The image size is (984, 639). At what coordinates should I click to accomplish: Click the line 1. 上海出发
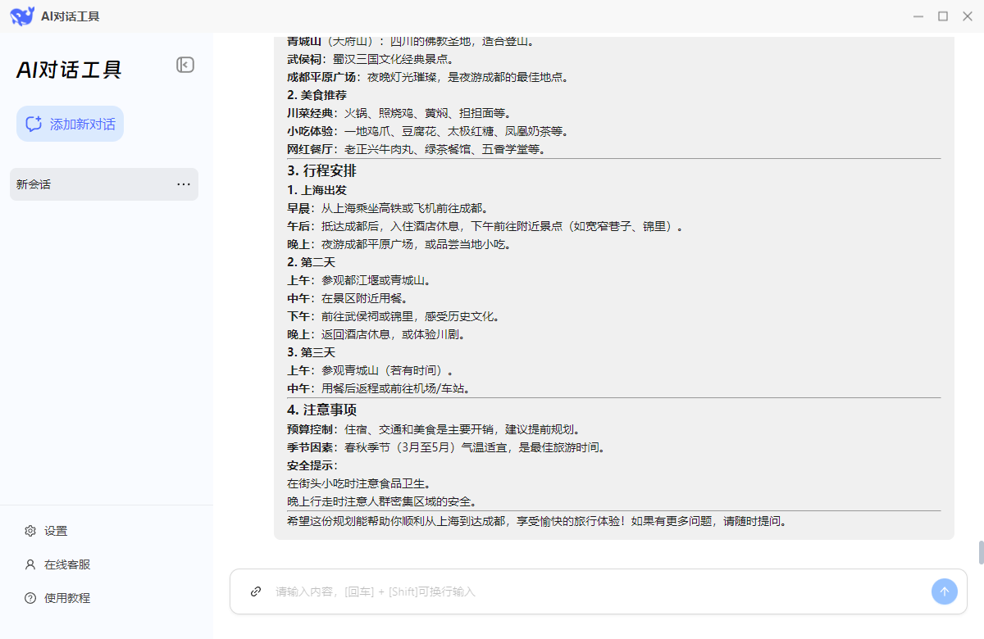[x=317, y=190]
